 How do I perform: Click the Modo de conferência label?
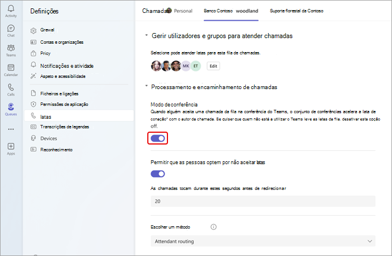coord(174,105)
